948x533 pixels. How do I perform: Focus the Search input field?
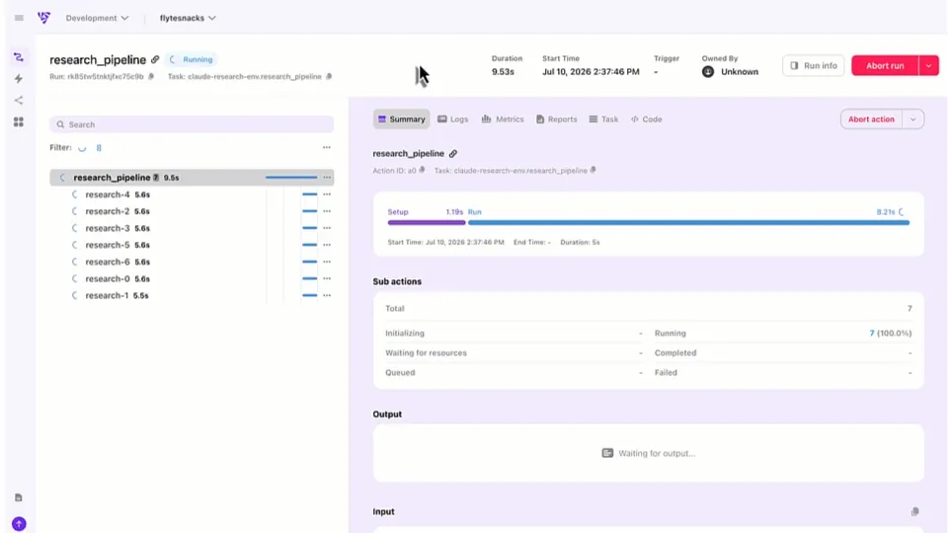pyautogui.click(x=192, y=124)
